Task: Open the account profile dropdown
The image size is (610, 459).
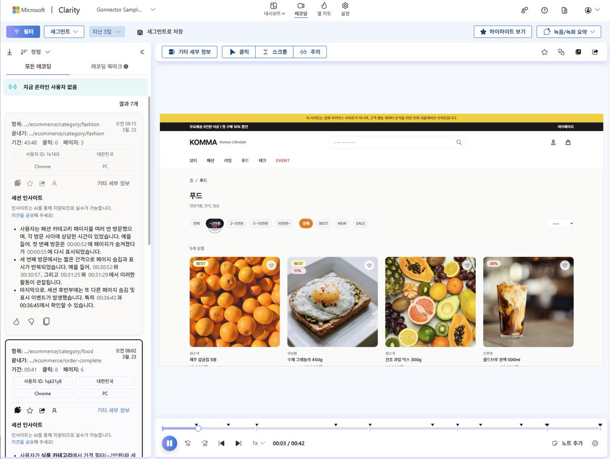Action: 592,10
